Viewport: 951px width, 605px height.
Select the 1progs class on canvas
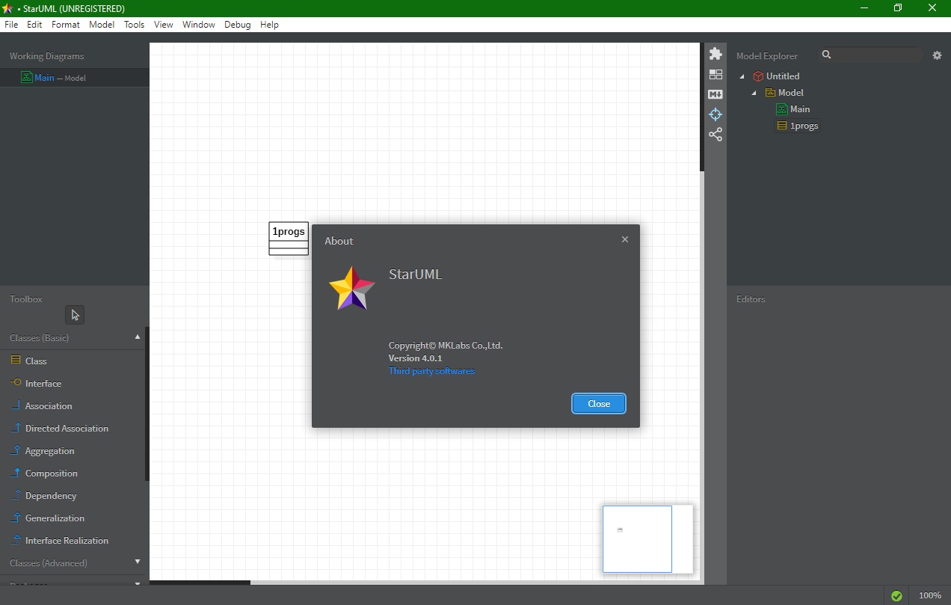click(x=289, y=239)
